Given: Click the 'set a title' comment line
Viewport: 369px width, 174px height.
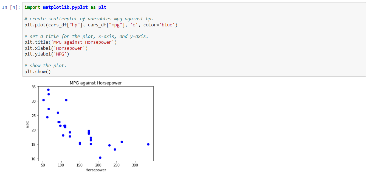Looking at the screenshot, I should click(86, 37).
